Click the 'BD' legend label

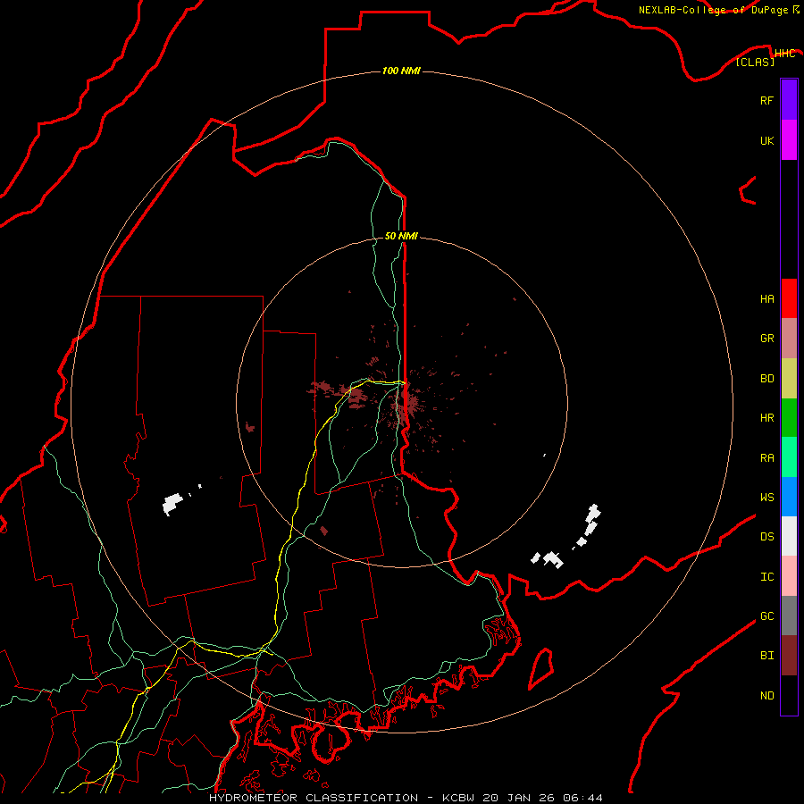point(766,379)
